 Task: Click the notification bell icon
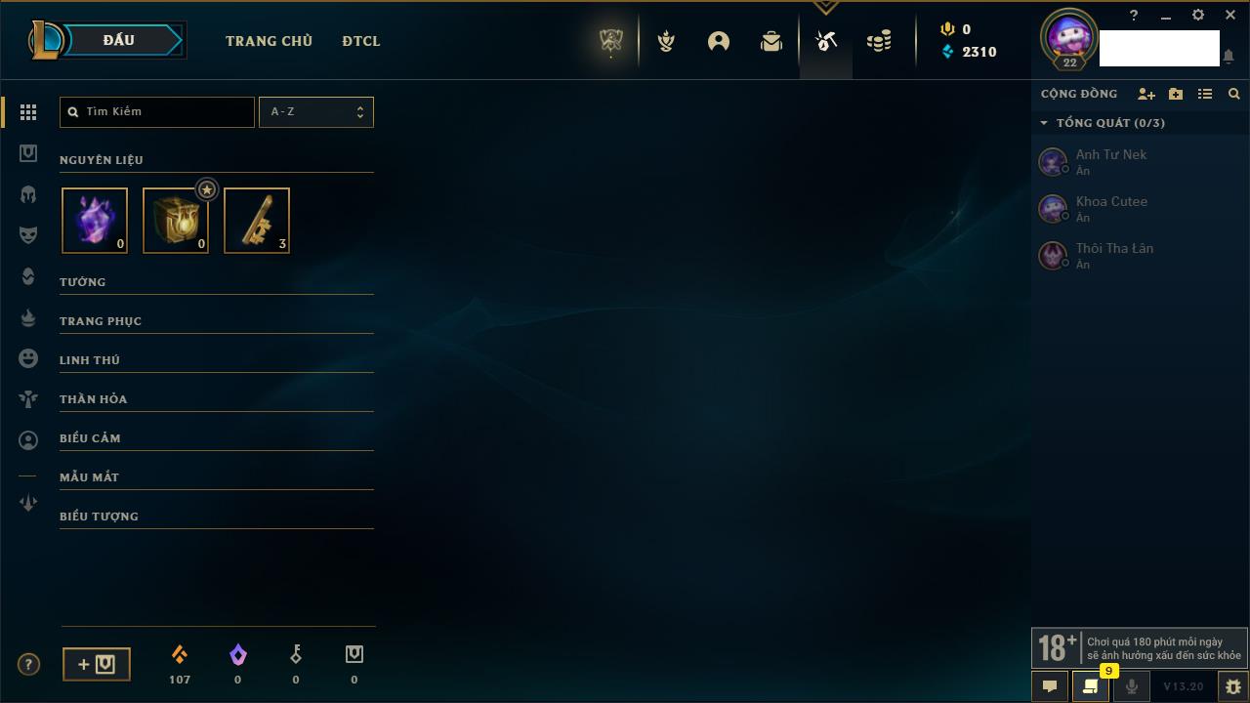[x=1229, y=57]
